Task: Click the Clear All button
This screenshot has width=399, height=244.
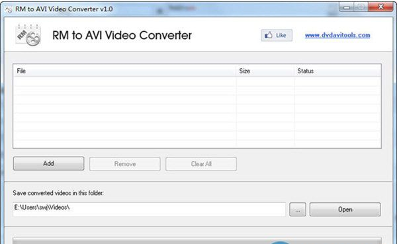Action: [x=201, y=164]
